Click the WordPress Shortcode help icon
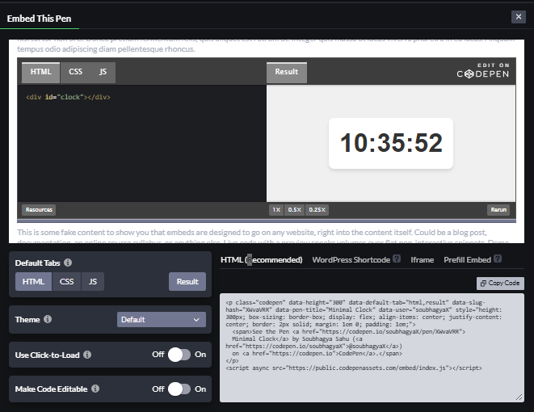 [397, 259]
